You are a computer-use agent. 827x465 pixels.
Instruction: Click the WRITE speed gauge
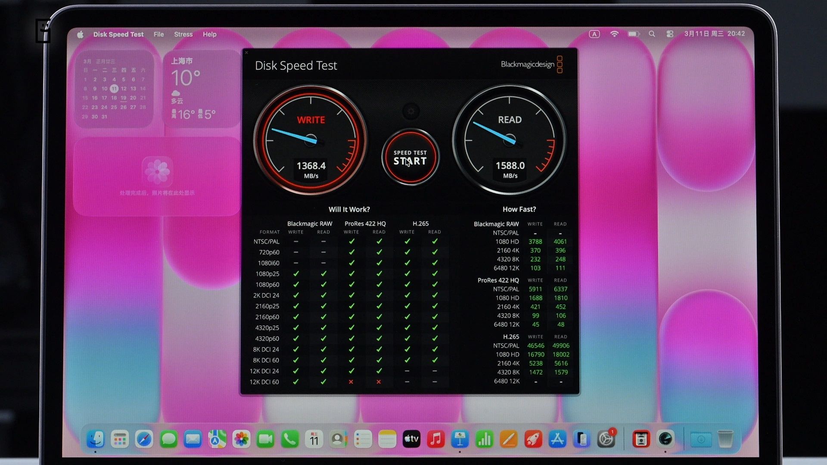(x=311, y=139)
